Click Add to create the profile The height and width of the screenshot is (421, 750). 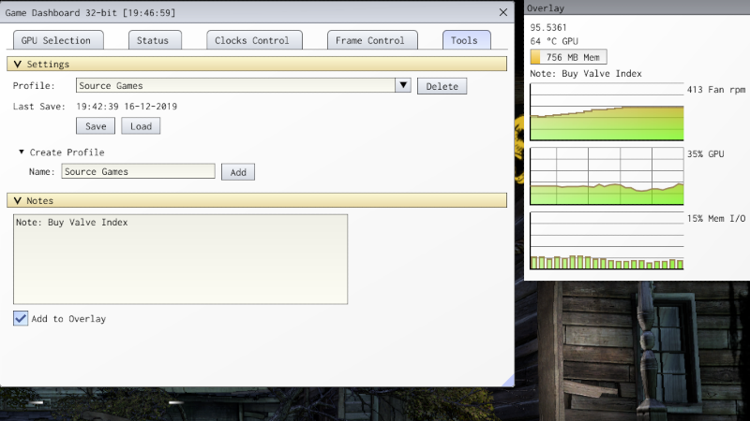point(238,172)
